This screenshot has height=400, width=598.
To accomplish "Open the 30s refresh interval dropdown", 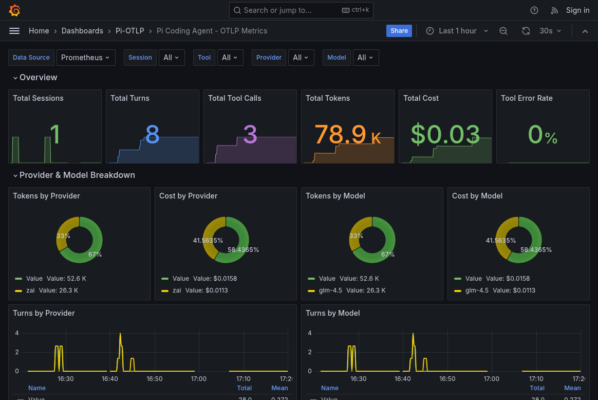I will pos(550,31).
